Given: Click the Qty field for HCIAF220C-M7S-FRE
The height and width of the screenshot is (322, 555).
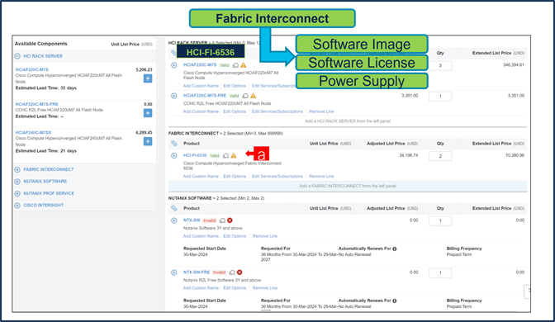Looking at the screenshot, I should pos(440,97).
